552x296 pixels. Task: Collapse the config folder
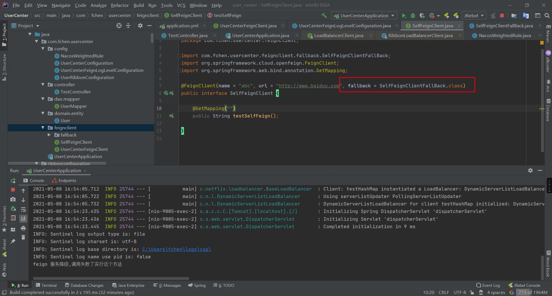[x=43, y=49]
